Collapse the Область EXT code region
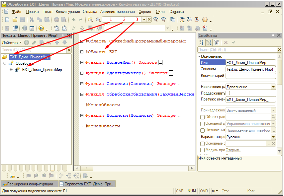The width and height of the screenshot is (284, 196). 81,51
